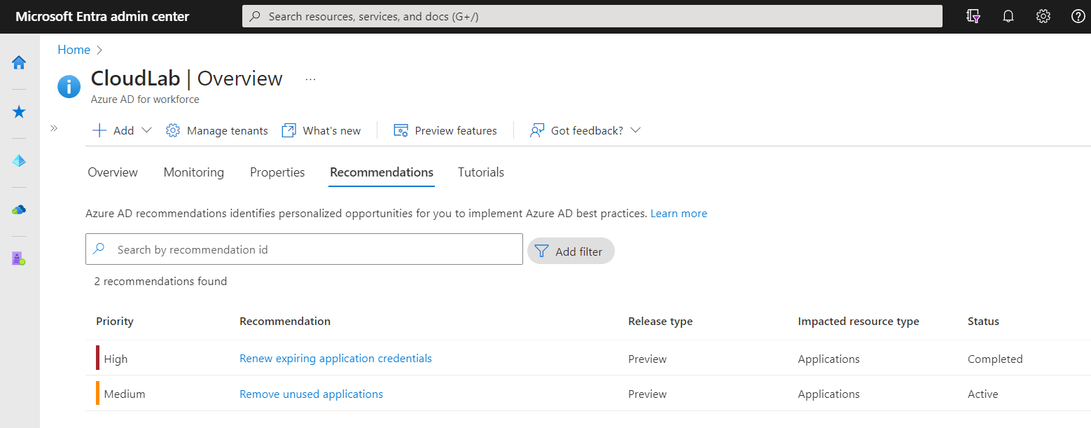1091x428 pixels.
Task: Open Remove unused applications recommendation
Action: point(311,394)
